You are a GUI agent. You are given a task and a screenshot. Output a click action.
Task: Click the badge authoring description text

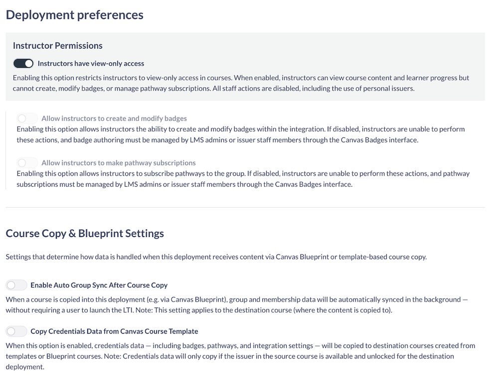point(240,134)
